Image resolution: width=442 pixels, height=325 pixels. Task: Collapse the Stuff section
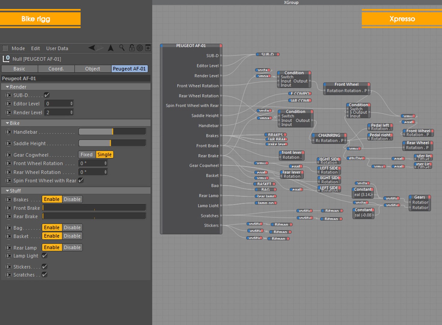[x=8, y=191]
